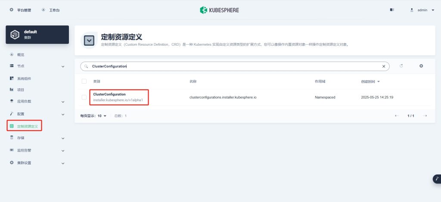Open the 节点 nodes menu item
The image size is (441, 202).
coord(21,66)
